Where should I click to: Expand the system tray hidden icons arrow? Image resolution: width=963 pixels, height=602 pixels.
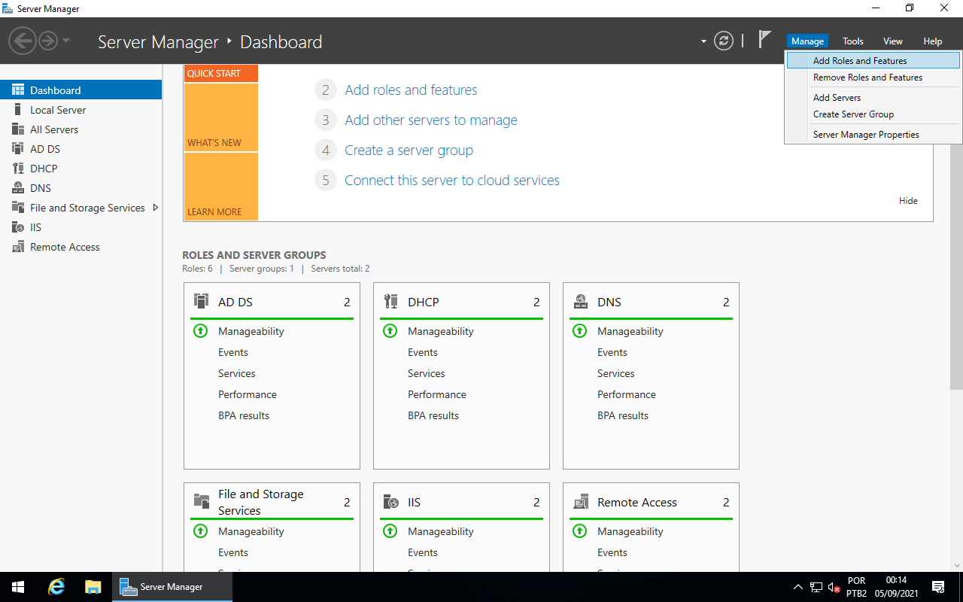coord(797,586)
